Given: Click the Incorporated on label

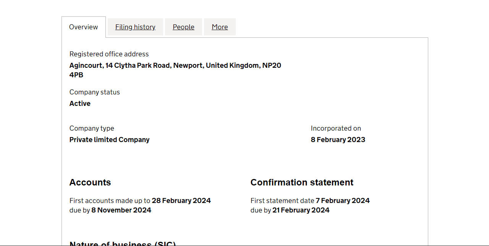Looking at the screenshot, I should (x=336, y=128).
